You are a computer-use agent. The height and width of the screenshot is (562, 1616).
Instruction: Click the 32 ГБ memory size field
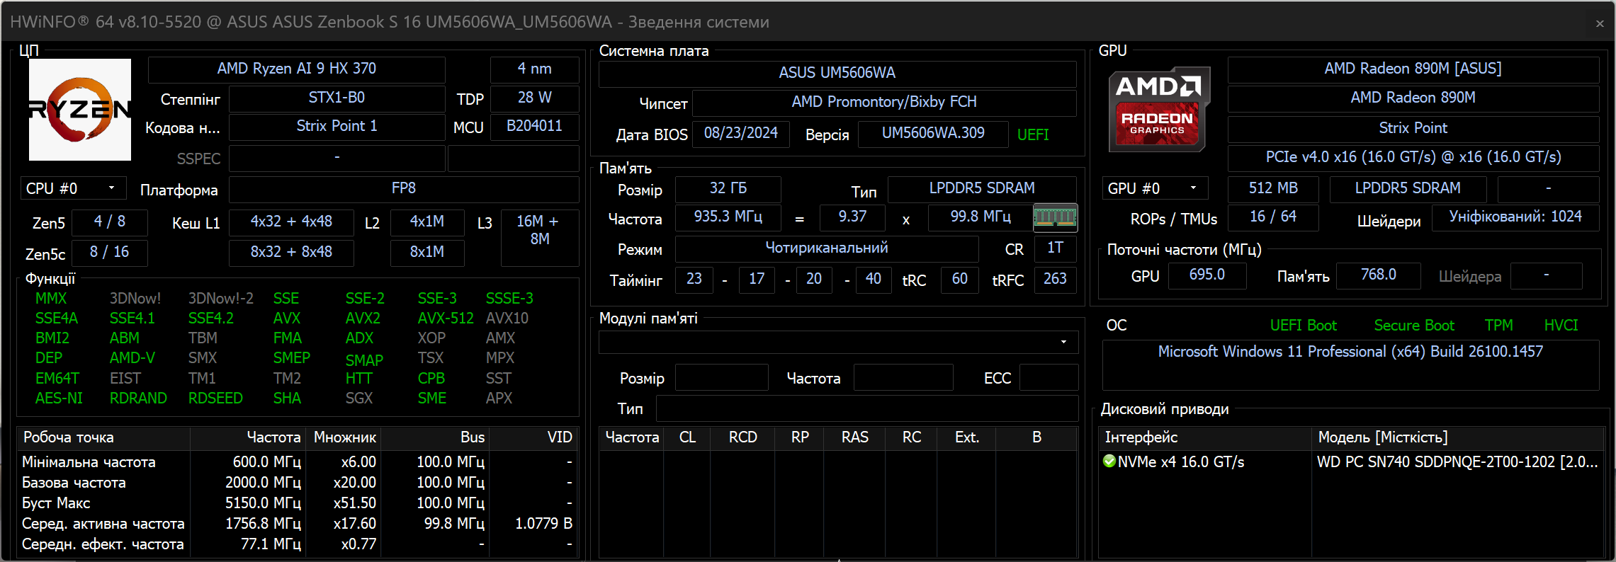coord(728,188)
